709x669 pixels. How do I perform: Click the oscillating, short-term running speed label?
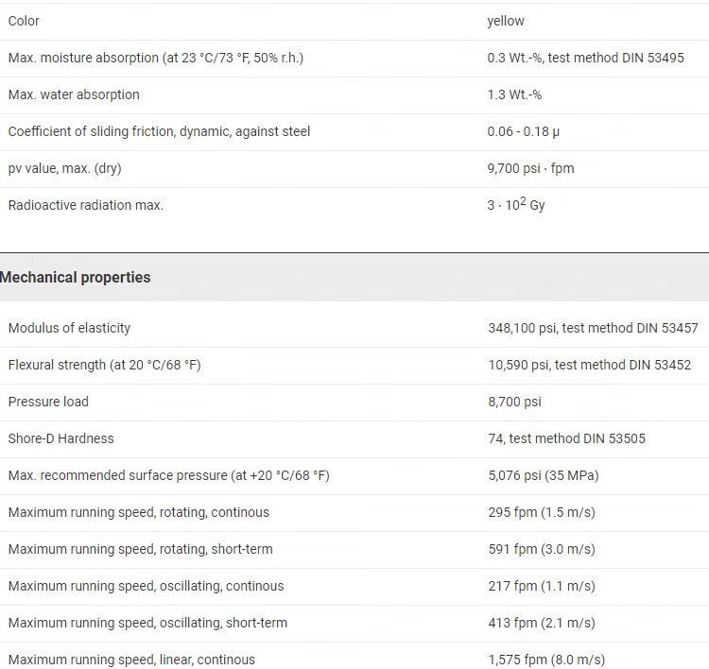pos(147,623)
